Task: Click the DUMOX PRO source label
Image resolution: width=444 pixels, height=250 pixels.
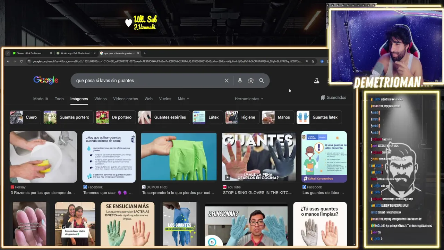Action: coord(157,187)
